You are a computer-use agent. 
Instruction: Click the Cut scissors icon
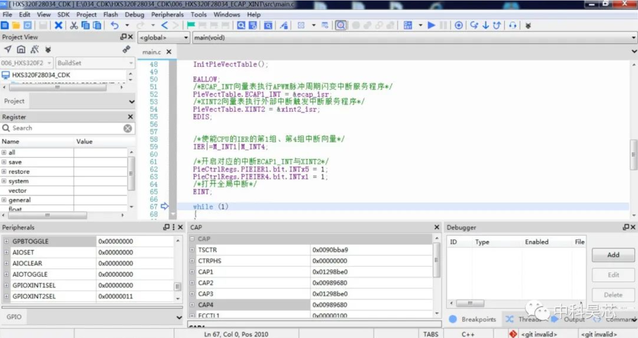tap(74, 25)
